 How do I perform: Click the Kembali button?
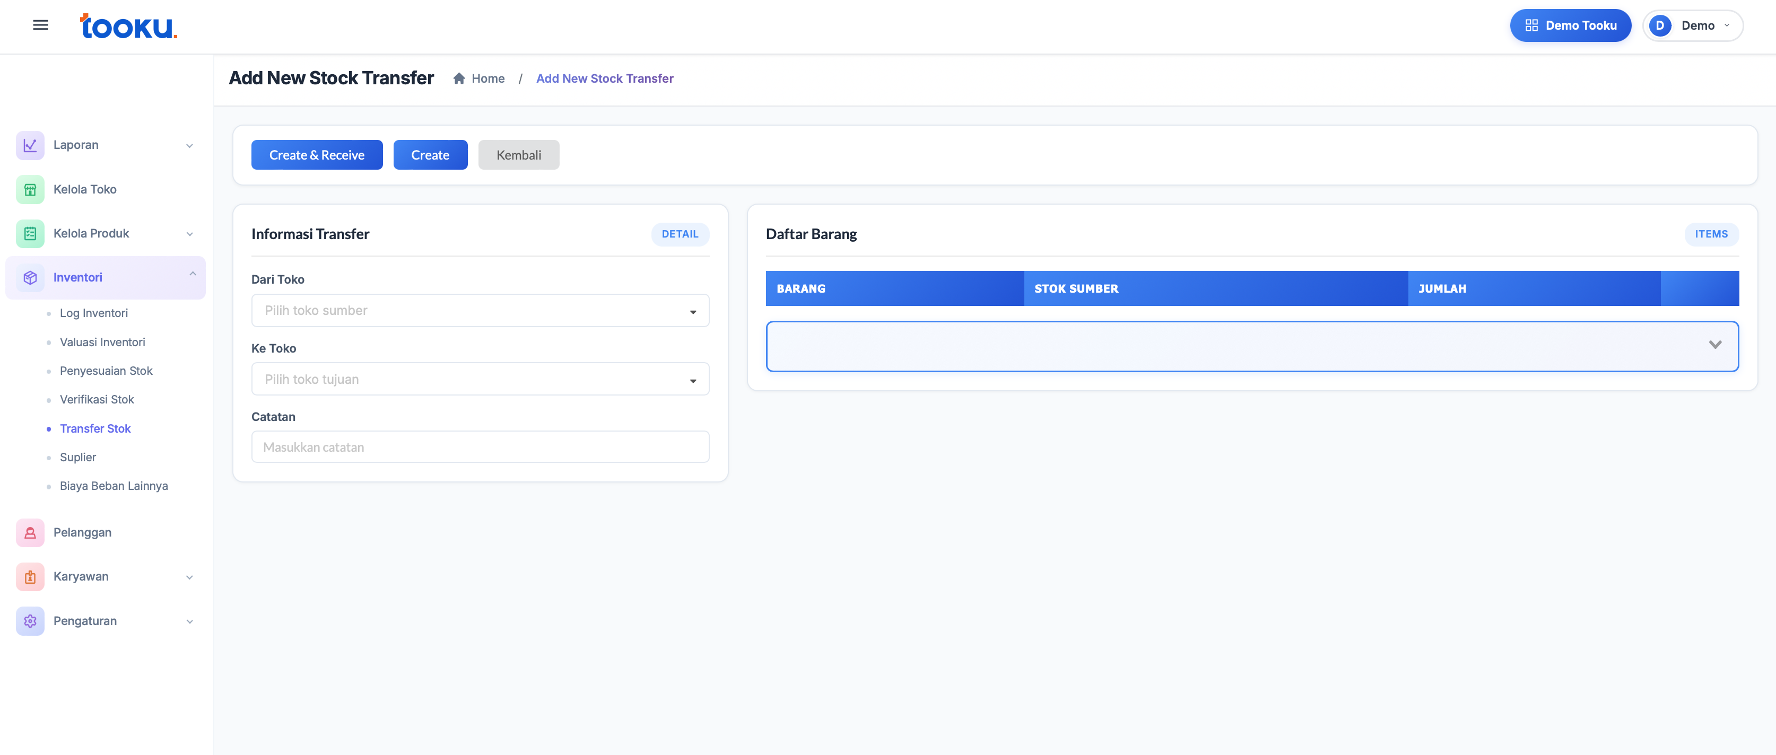tap(518, 155)
